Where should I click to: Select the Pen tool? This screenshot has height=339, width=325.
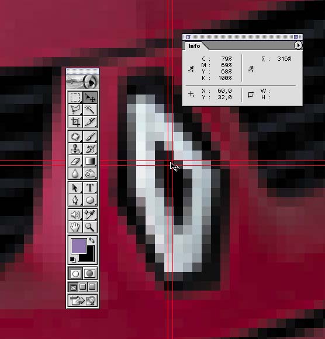coord(75,200)
